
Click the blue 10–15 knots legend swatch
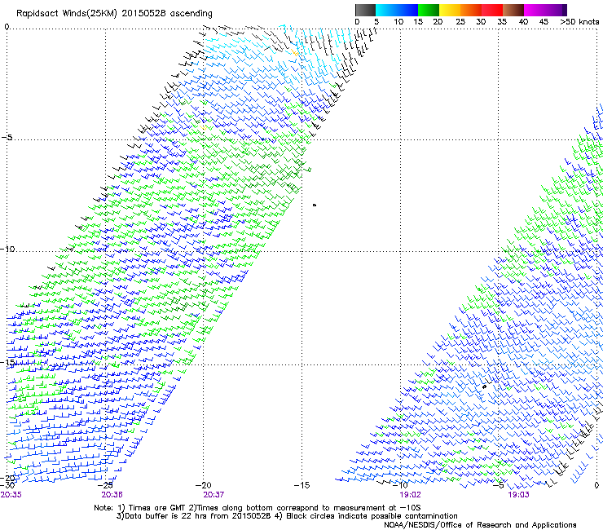(x=407, y=10)
